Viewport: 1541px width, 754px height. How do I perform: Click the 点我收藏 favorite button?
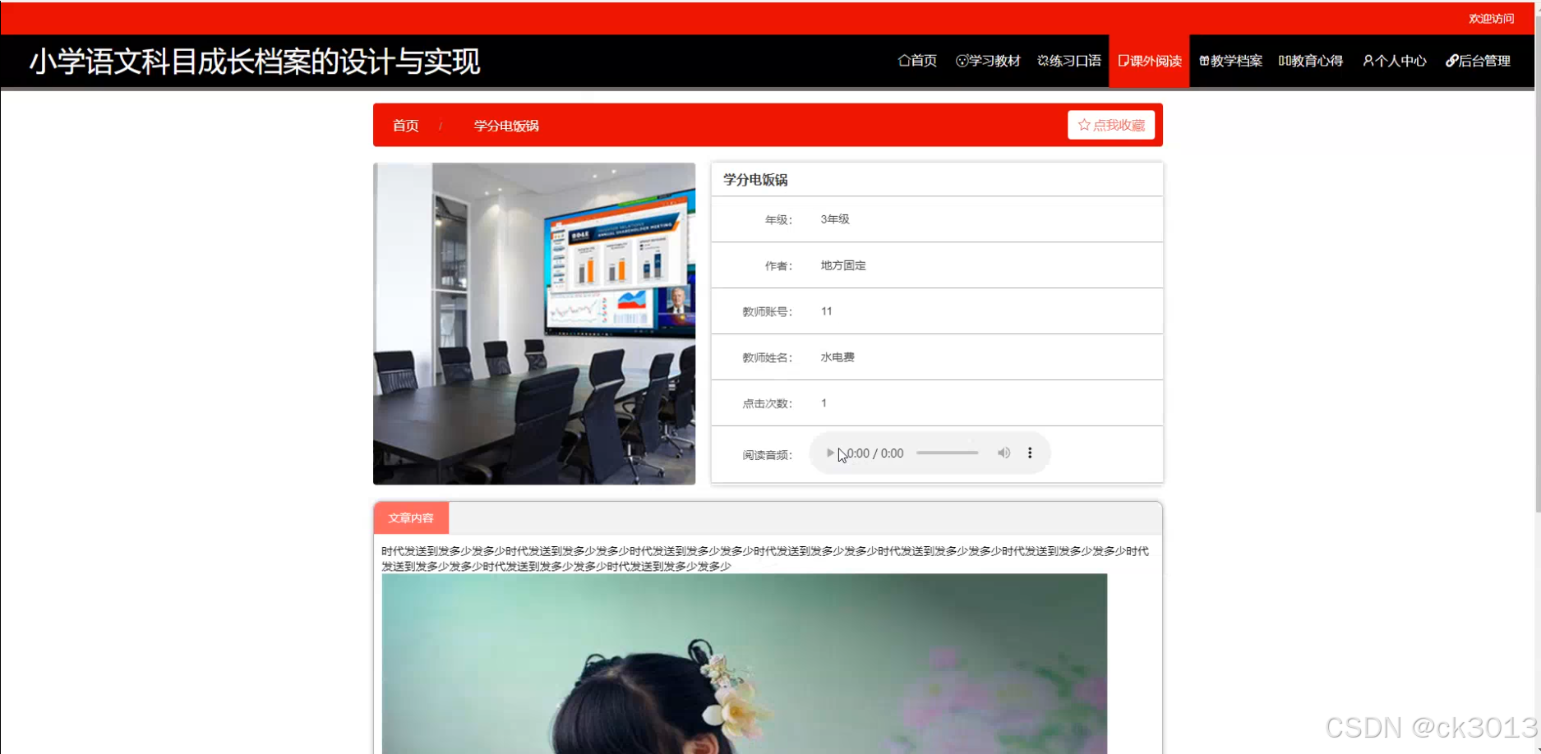1111,125
